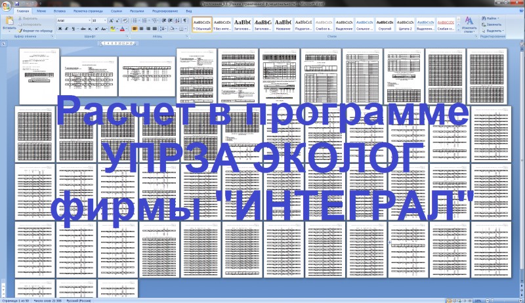The height and width of the screenshot is (303, 525).
Task: Apply the Цитата 2 style
Action: pos(405,24)
